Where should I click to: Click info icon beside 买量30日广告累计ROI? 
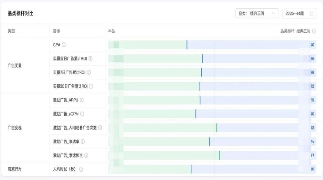coord(91,86)
